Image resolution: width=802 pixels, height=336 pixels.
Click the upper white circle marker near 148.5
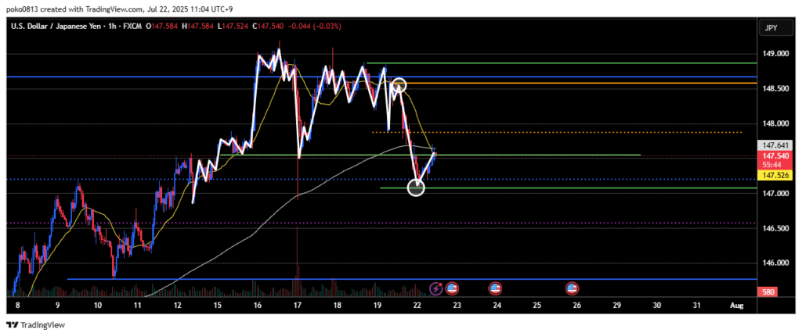click(399, 84)
